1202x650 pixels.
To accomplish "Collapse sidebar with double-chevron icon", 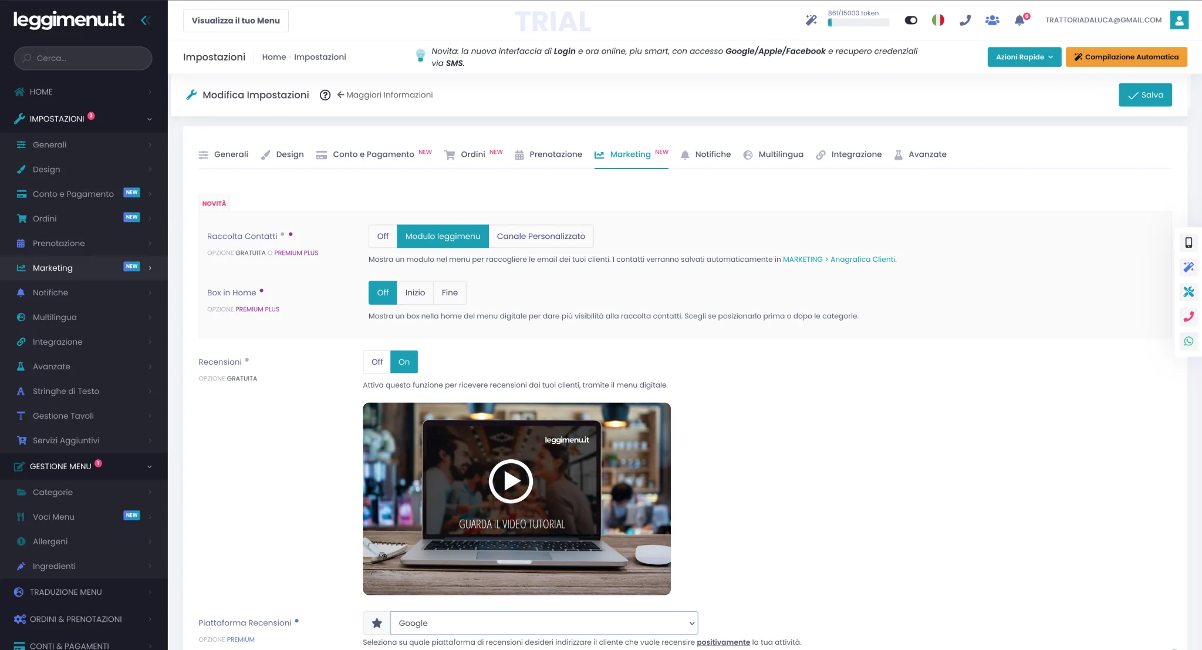I will 146,20.
